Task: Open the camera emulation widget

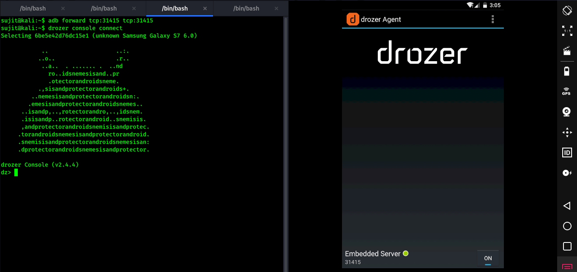Action: tap(567, 111)
